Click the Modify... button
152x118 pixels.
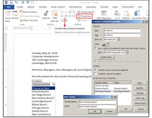[x=140, y=88]
